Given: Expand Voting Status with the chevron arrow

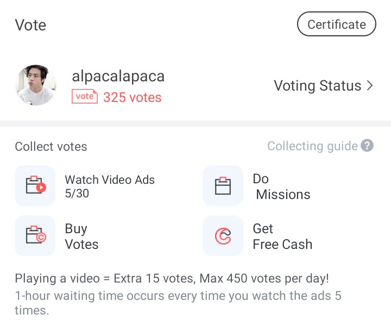Looking at the screenshot, I should [x=370, y=86].
